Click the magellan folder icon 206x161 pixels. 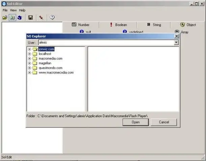35,63
